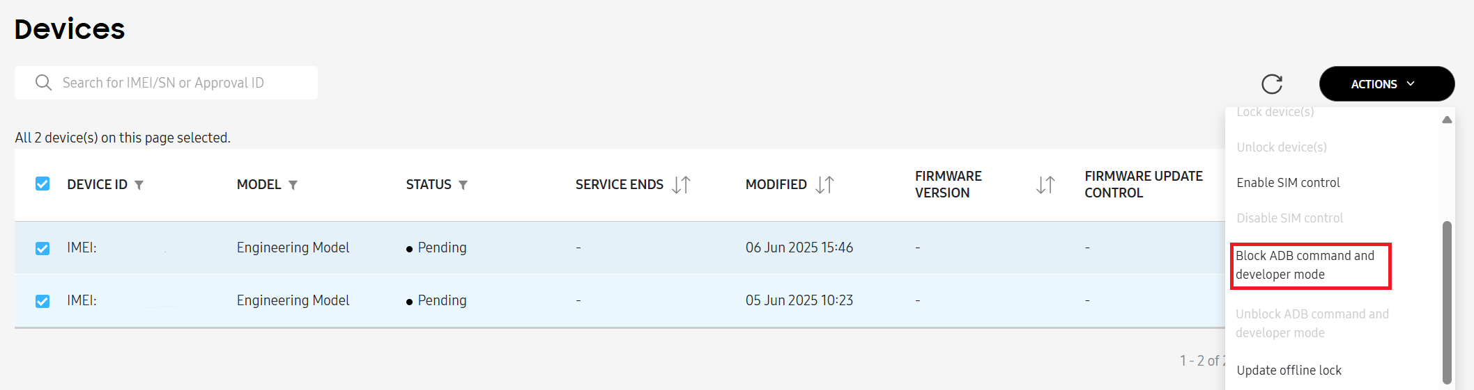Uncheck the first Pending device row
Image resolution: width=1474 pixels, height=390 pixels.
tap(43, 248)
